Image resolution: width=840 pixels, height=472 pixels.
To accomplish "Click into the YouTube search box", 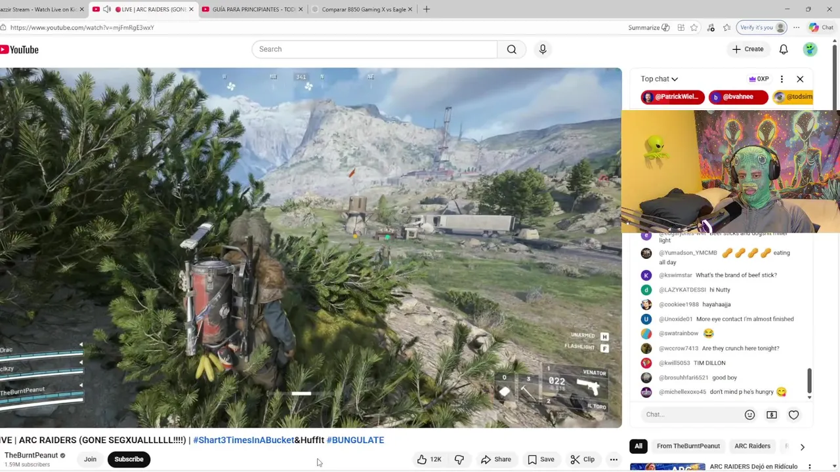I will tap(375, 49).
